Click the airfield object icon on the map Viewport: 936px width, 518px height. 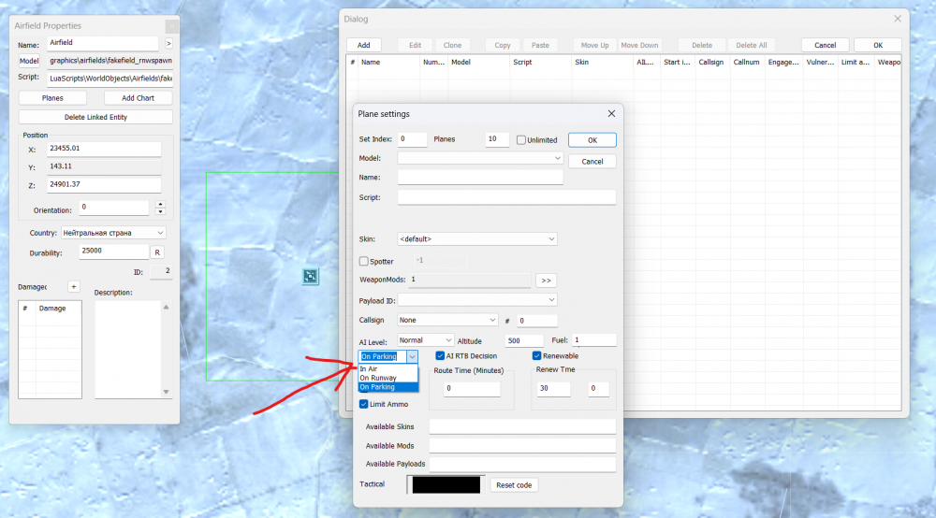(310, 276)
